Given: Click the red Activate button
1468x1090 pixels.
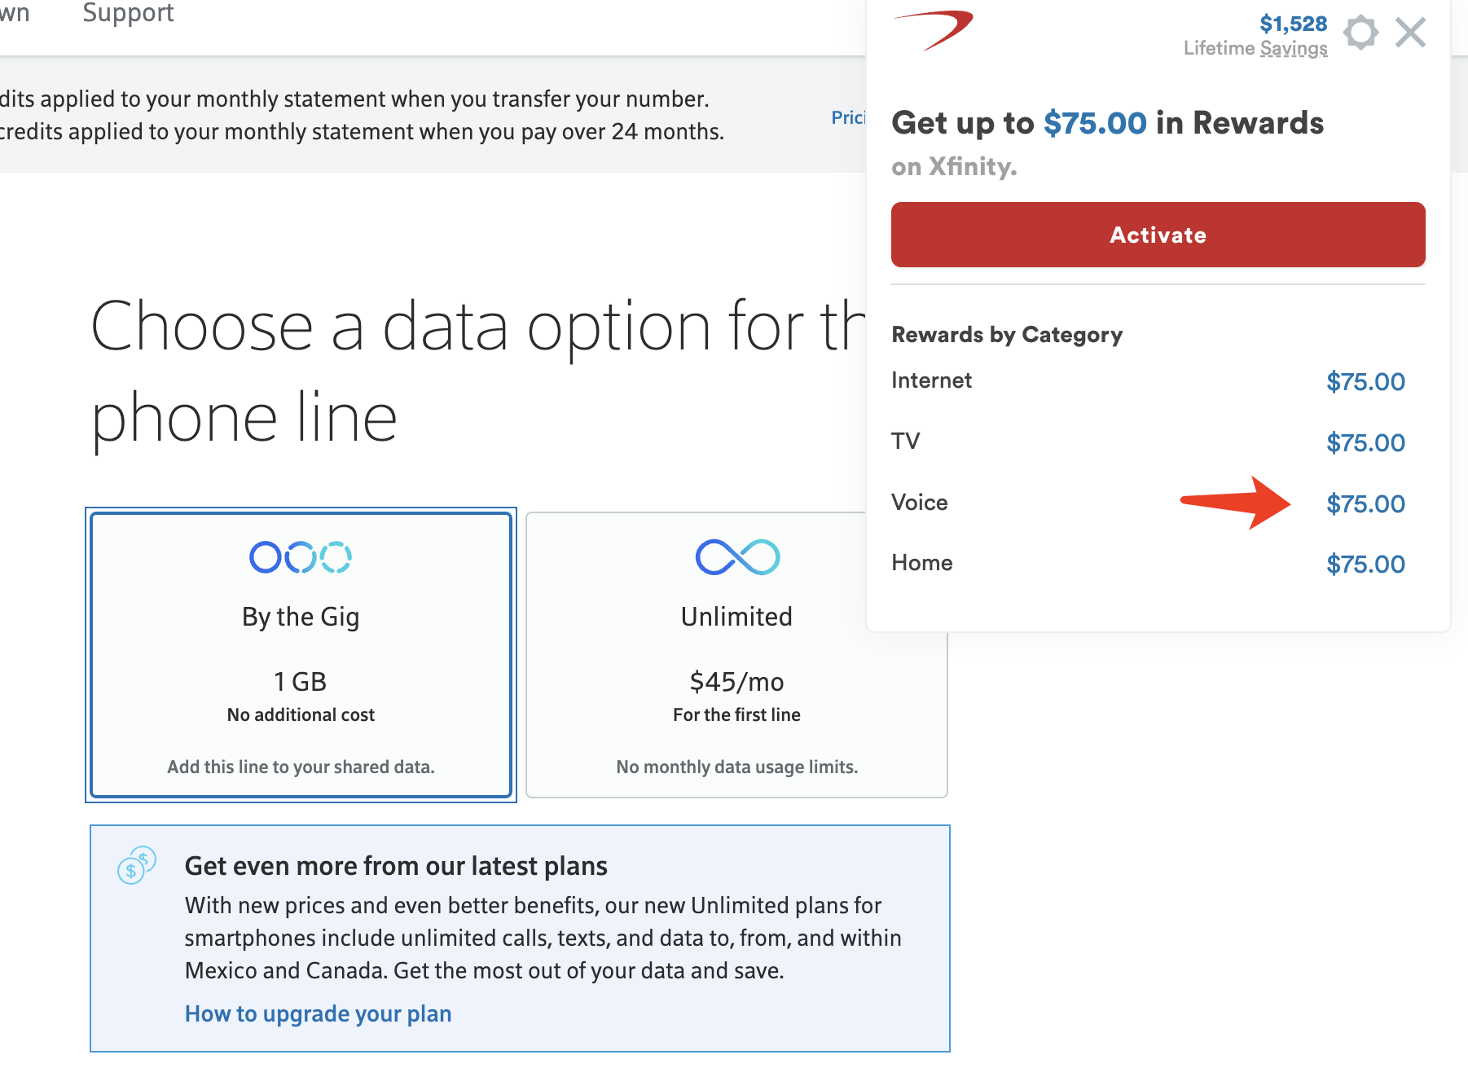Looking at the screenshot, I should click(1158, 235).
